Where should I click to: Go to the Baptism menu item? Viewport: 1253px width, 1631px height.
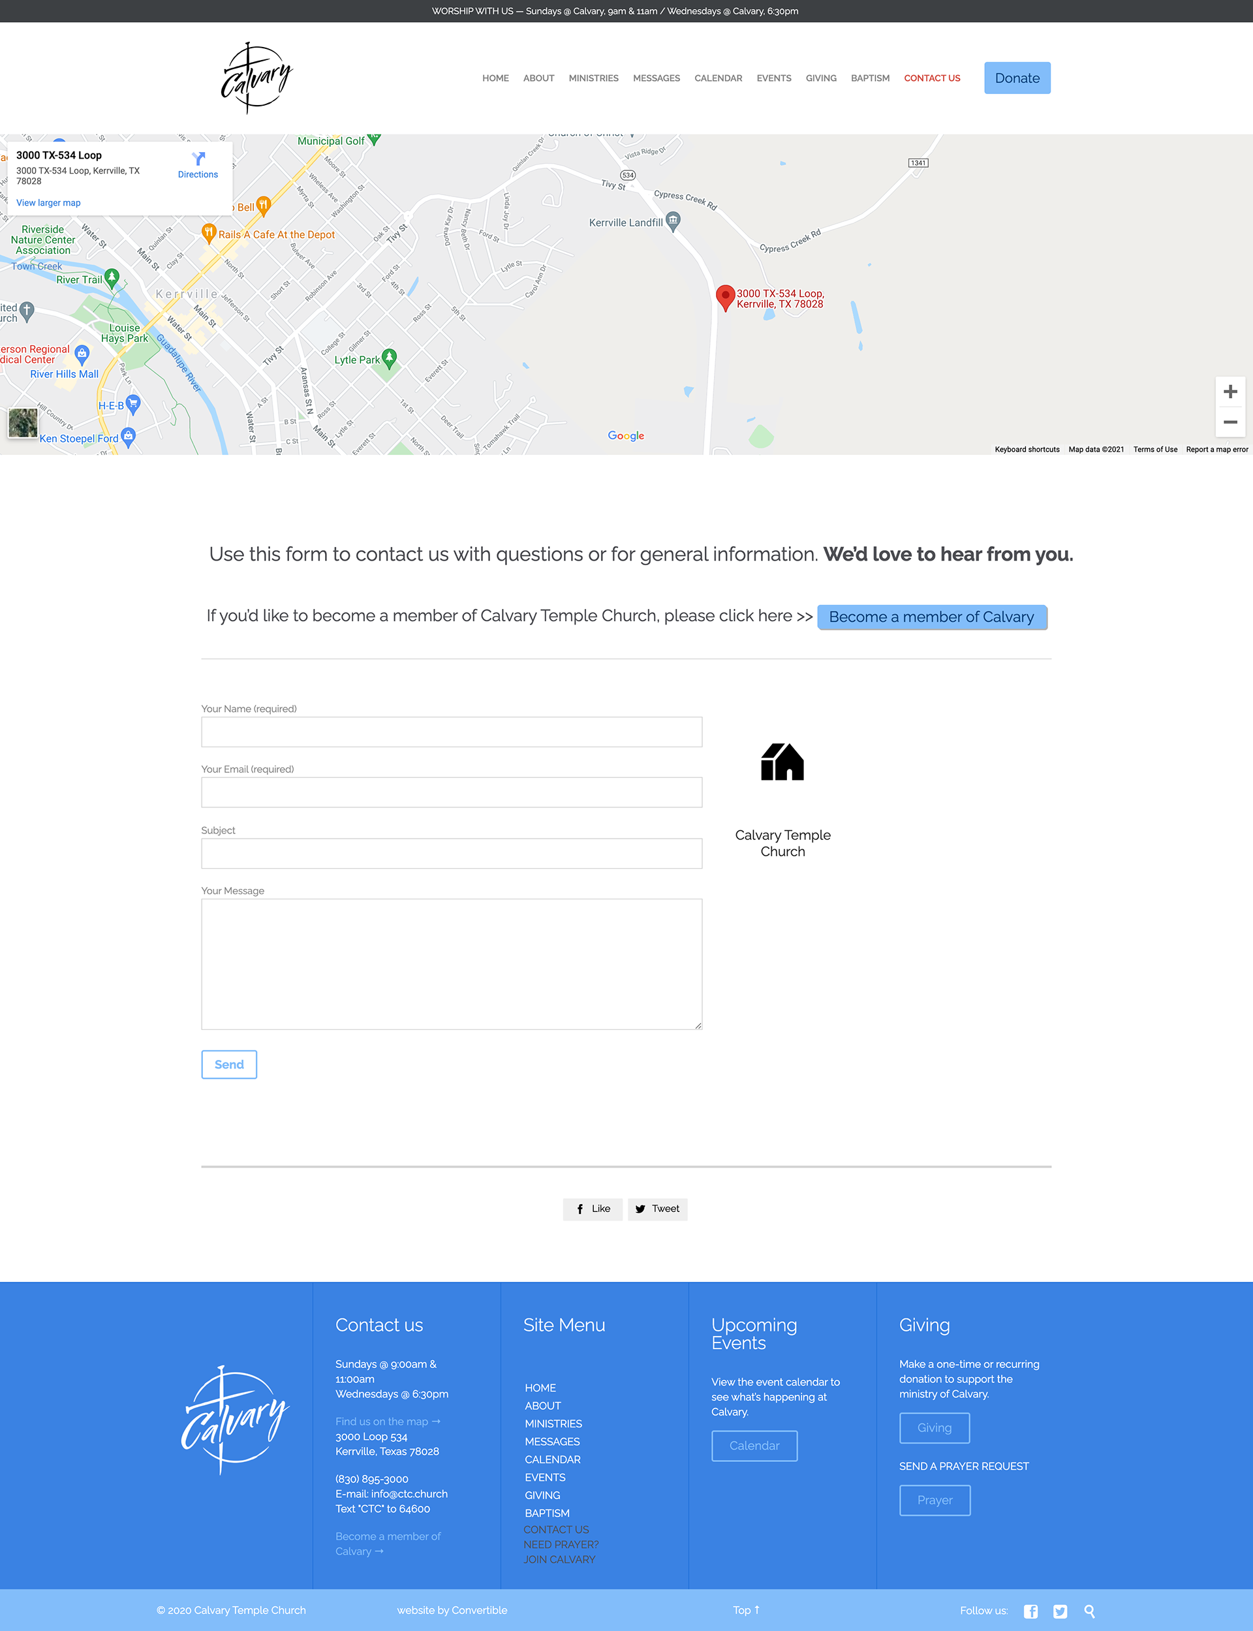pos(870,78)
